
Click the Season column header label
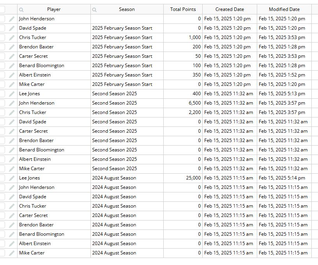click(x=127, y=9)
